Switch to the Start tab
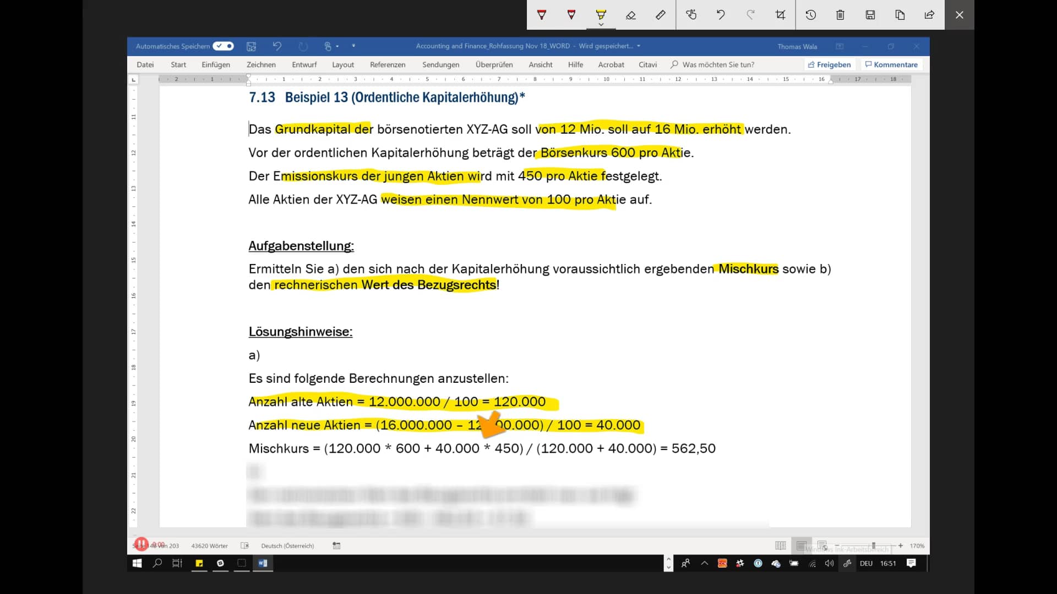 [178, 64]
